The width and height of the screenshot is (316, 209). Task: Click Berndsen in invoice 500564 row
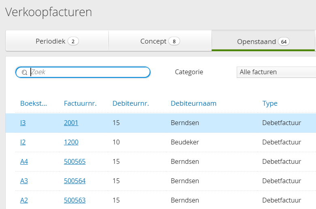pos(185,181)
